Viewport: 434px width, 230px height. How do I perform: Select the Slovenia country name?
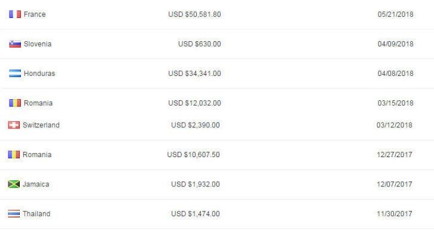tap(38, 44)
